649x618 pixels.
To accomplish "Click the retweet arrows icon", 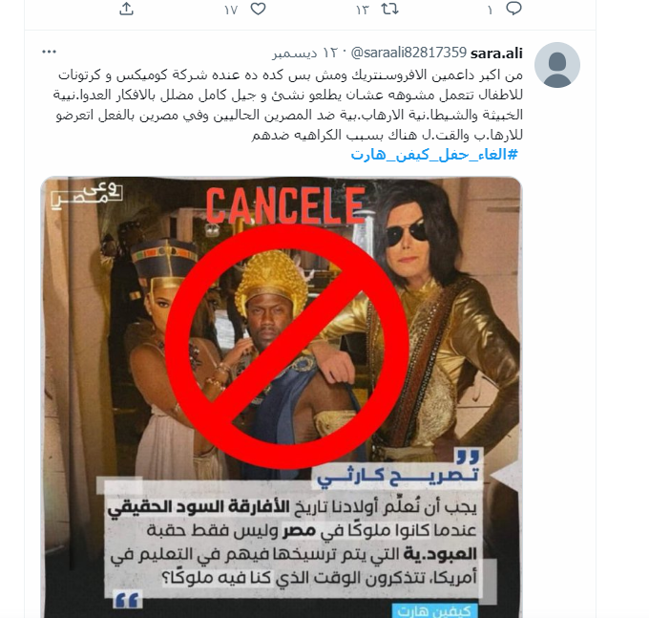I will pyautogui.click(x=390, y=9).
